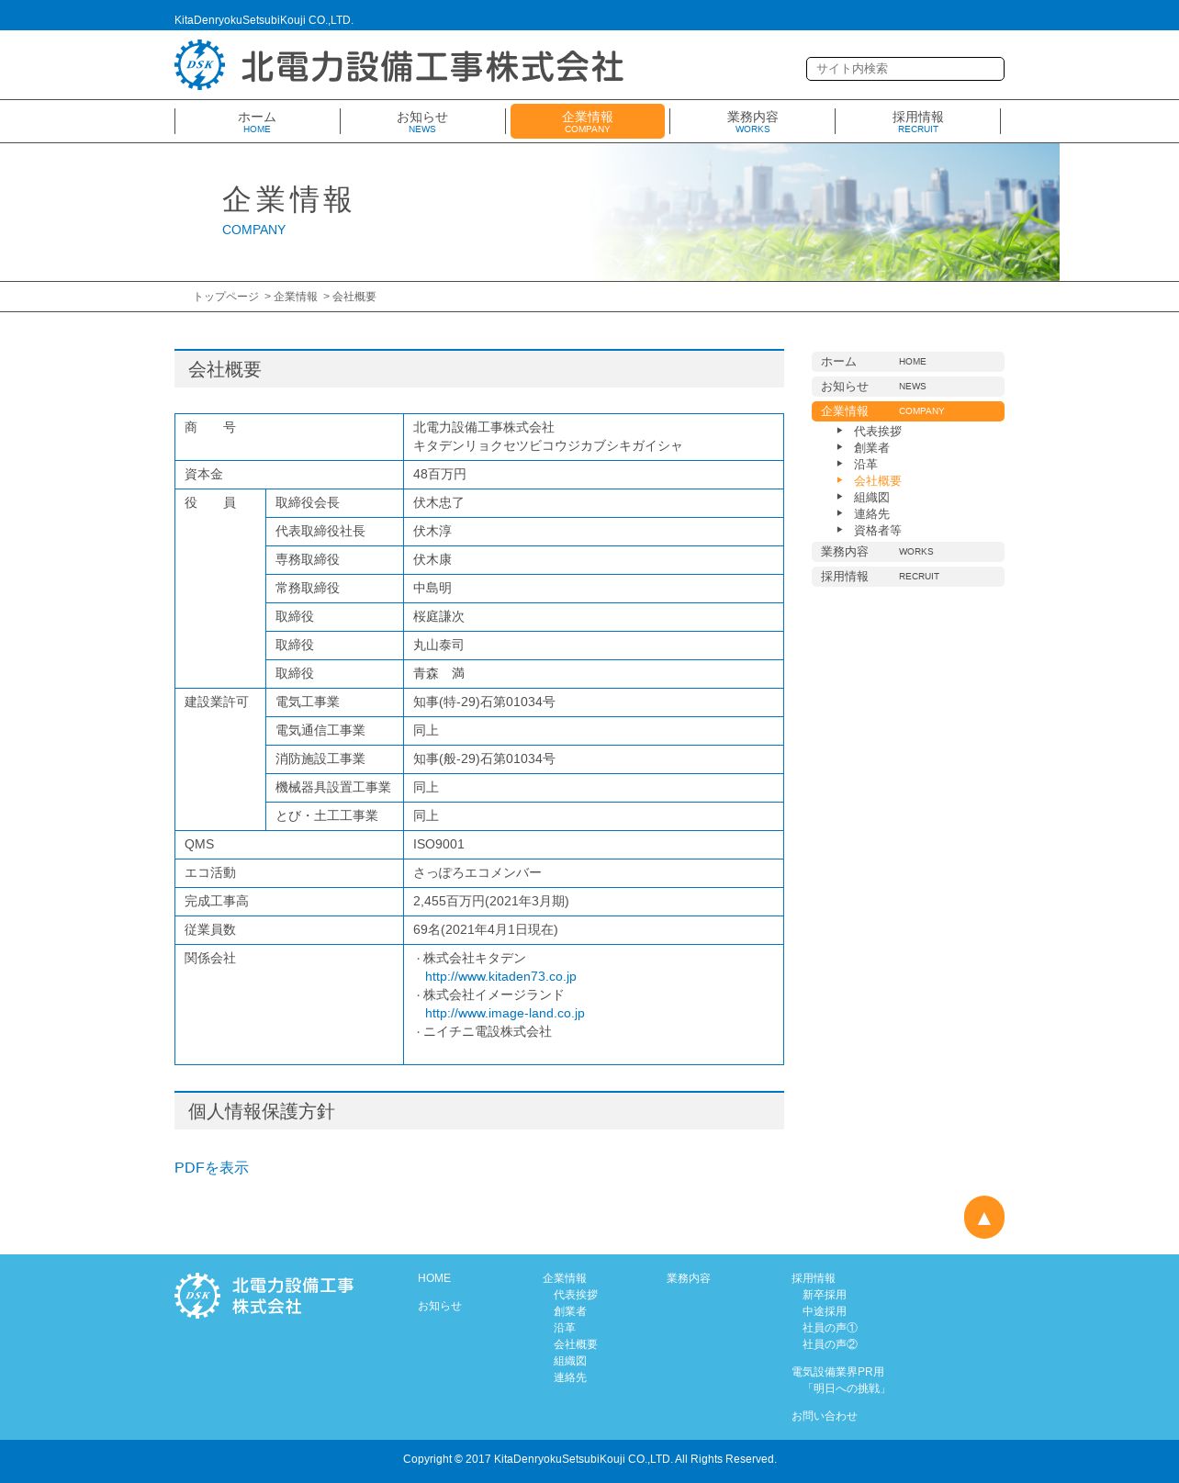Visit the image-land.co.jp link
The width and height of the screenshot is (1179, 1483).
[505, 1014]
